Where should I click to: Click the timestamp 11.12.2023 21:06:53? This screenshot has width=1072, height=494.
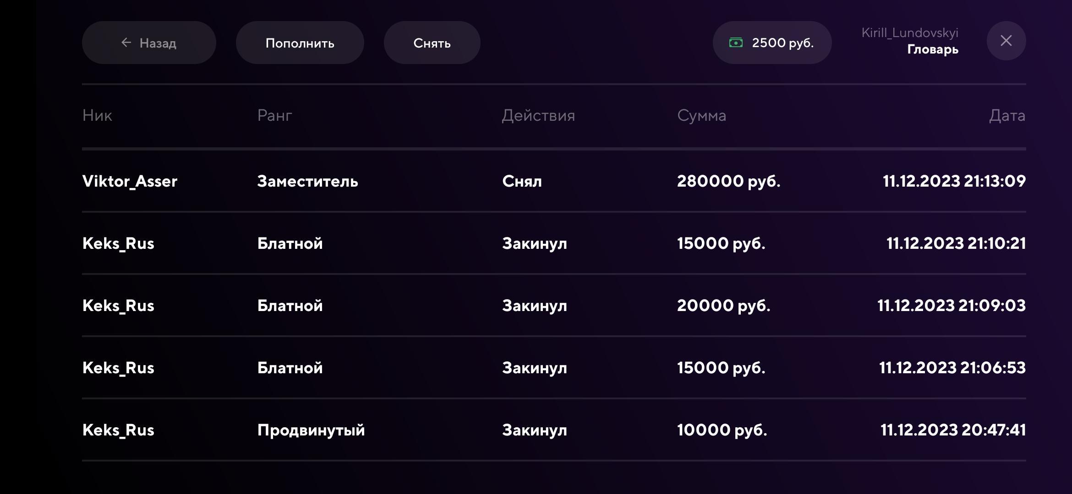point(952,368)
